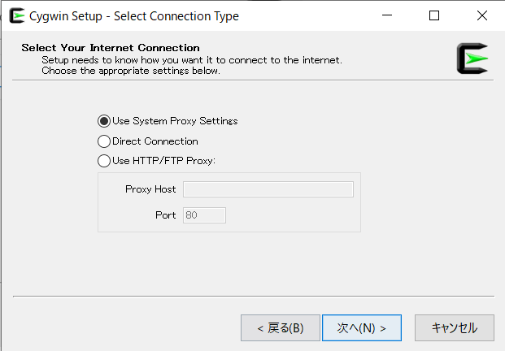505x351 pixels.
Task: Click the Cygwin icon in the title bar
Action: click(15, 15)
